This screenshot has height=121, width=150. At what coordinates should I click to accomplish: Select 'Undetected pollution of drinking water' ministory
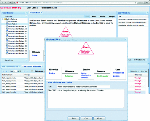tap(133, 25)
